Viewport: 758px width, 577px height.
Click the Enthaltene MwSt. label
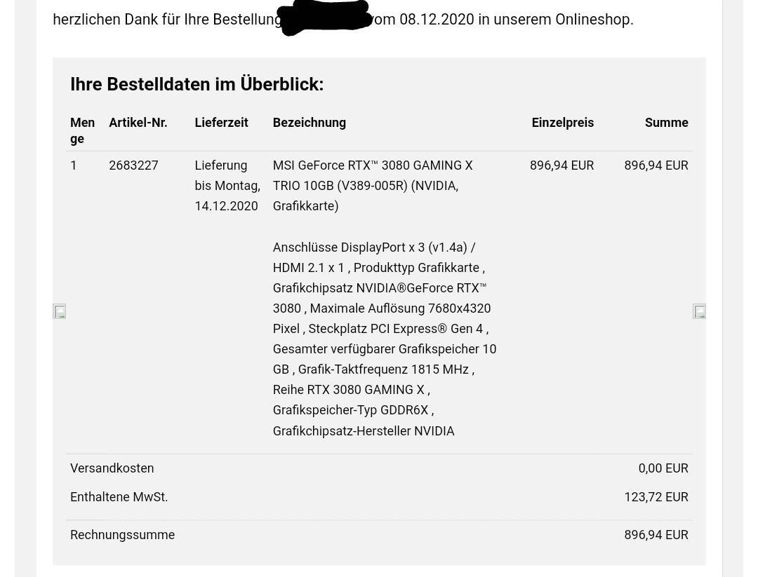click(119, 497)
